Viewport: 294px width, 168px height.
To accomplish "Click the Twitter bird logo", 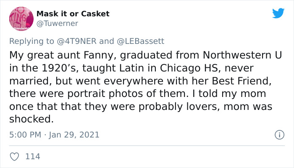I will click(278, 13).
